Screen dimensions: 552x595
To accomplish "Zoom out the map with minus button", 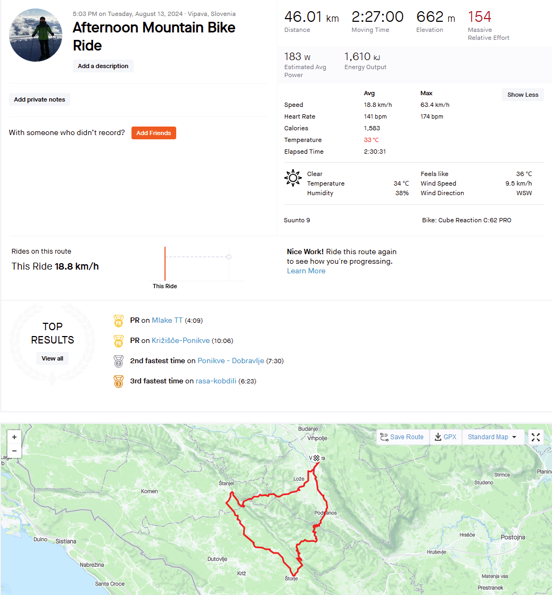I will pyautogui.click(x=14, y=451).
